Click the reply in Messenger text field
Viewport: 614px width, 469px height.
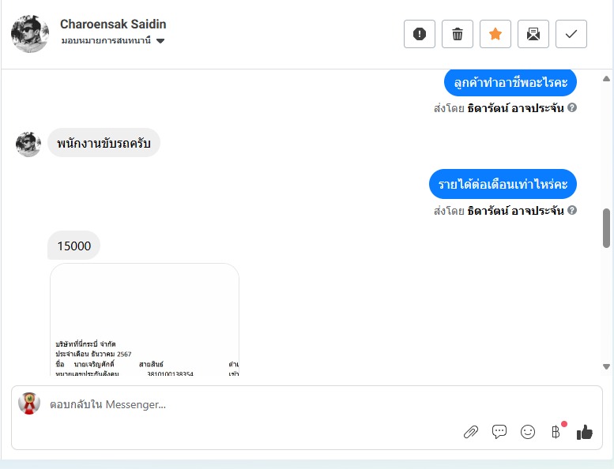[x=250, y=404]
